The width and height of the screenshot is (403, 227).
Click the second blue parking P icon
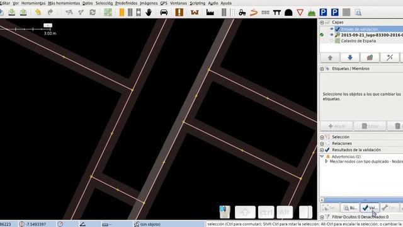tap(334, 13)
